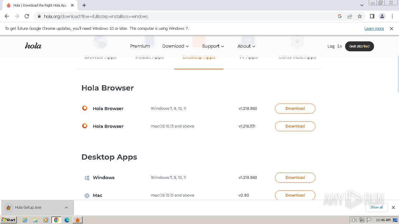
Task: Select the Desktop Apps tab
Action: click(x=199, y=57)
